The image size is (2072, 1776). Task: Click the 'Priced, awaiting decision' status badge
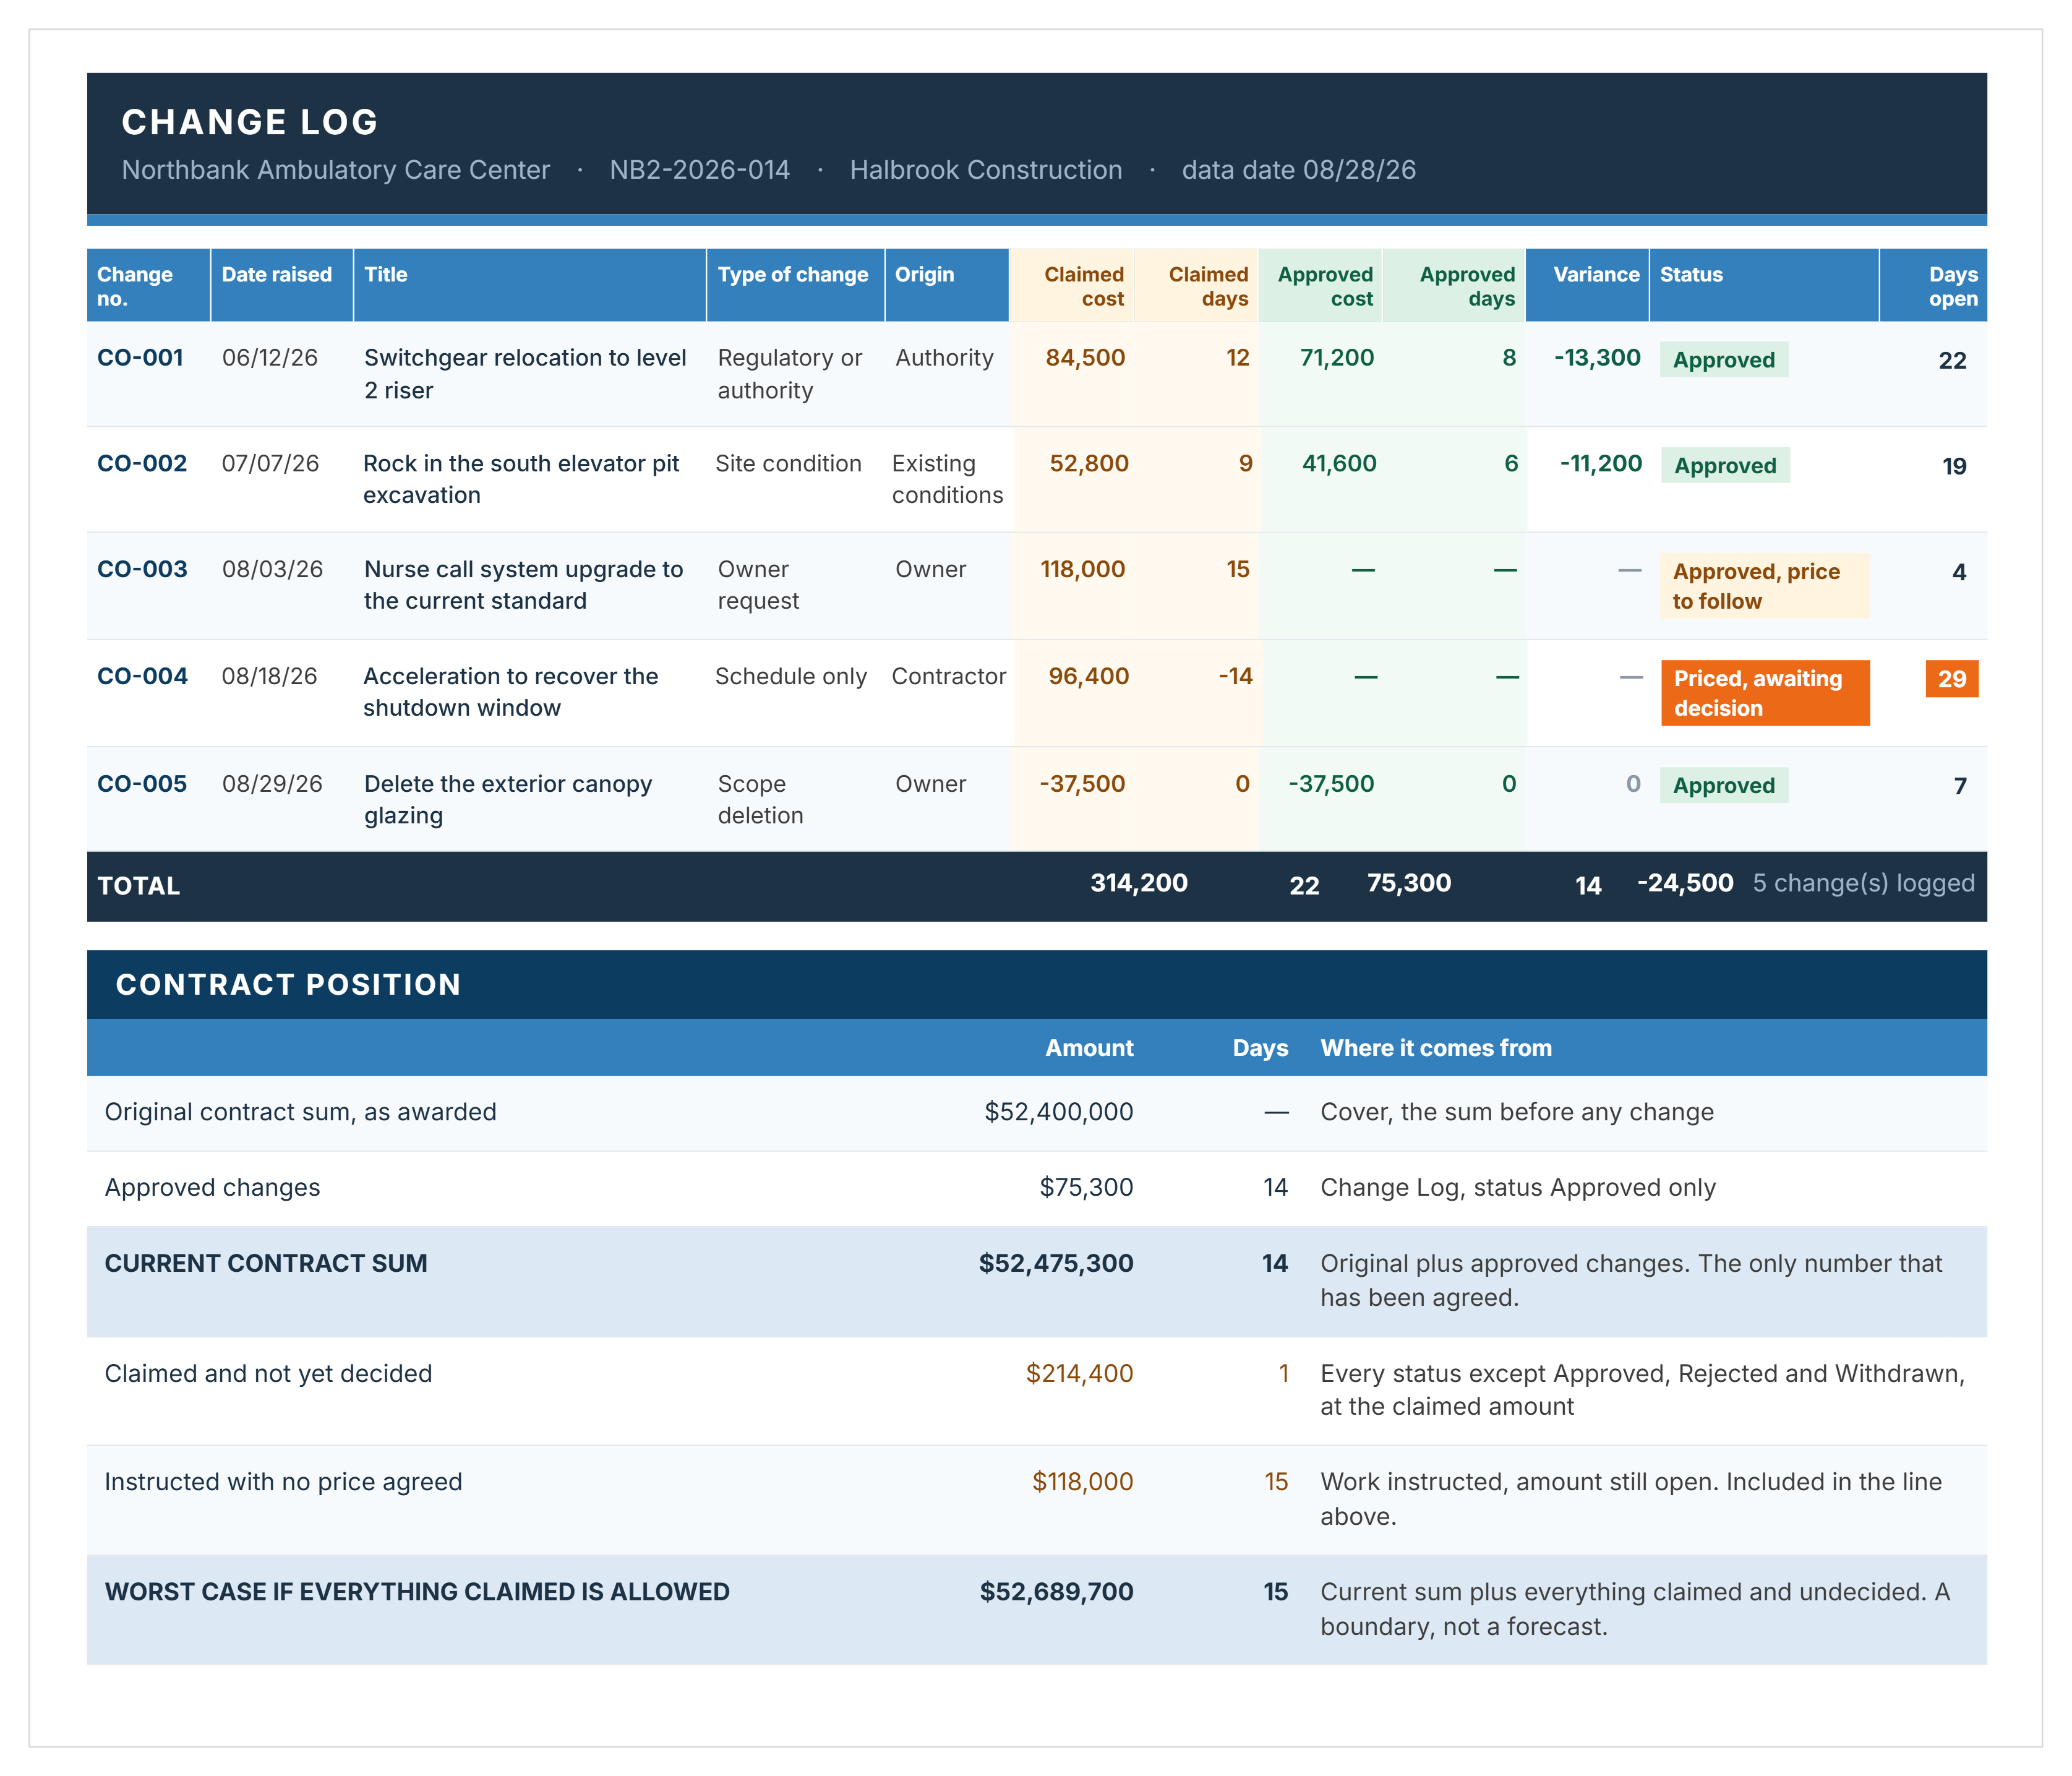pos(1765,693)
